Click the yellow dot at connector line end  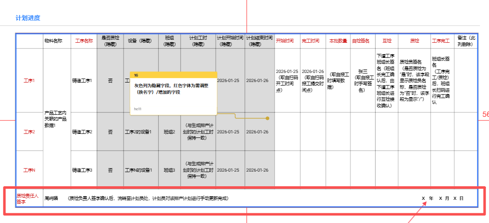[267, 119]
